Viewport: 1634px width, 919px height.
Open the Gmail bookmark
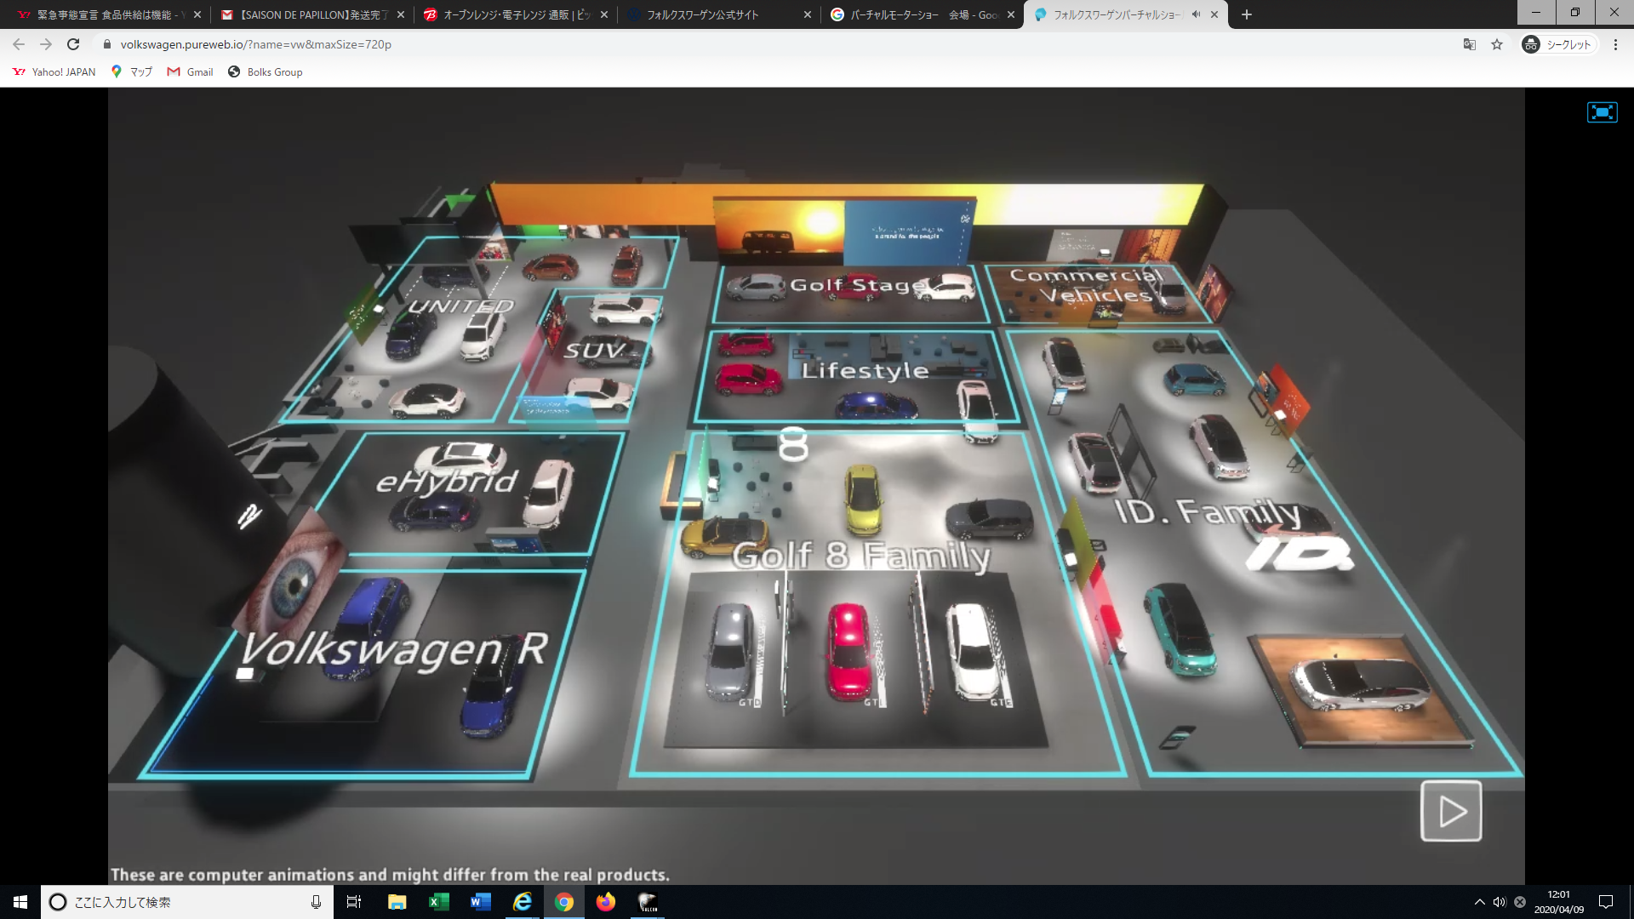coord(191,72)
